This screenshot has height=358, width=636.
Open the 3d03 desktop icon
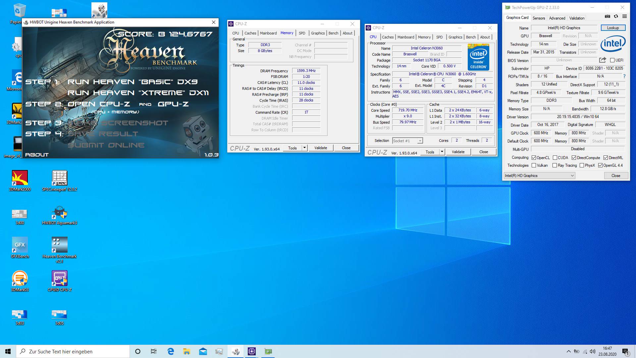pos(20,317)
